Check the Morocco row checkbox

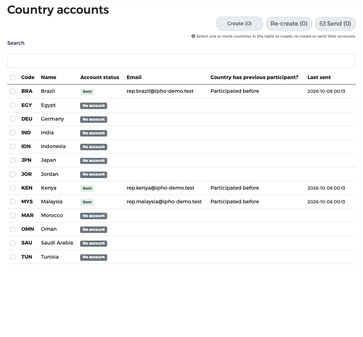13,216
